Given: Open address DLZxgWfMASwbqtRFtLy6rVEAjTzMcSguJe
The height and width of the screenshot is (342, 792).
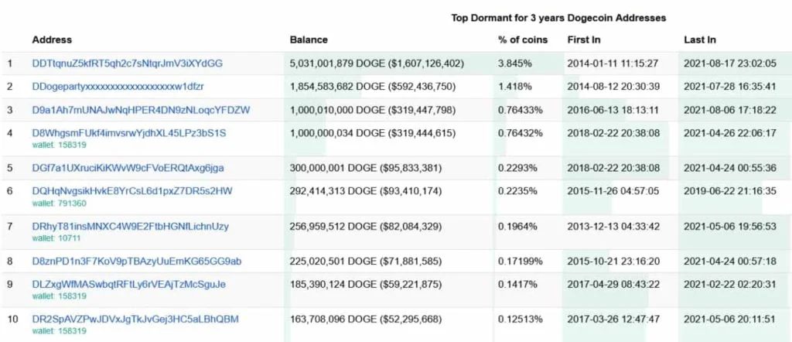Looking at the screenshot, I should click(x=129, y=285).
